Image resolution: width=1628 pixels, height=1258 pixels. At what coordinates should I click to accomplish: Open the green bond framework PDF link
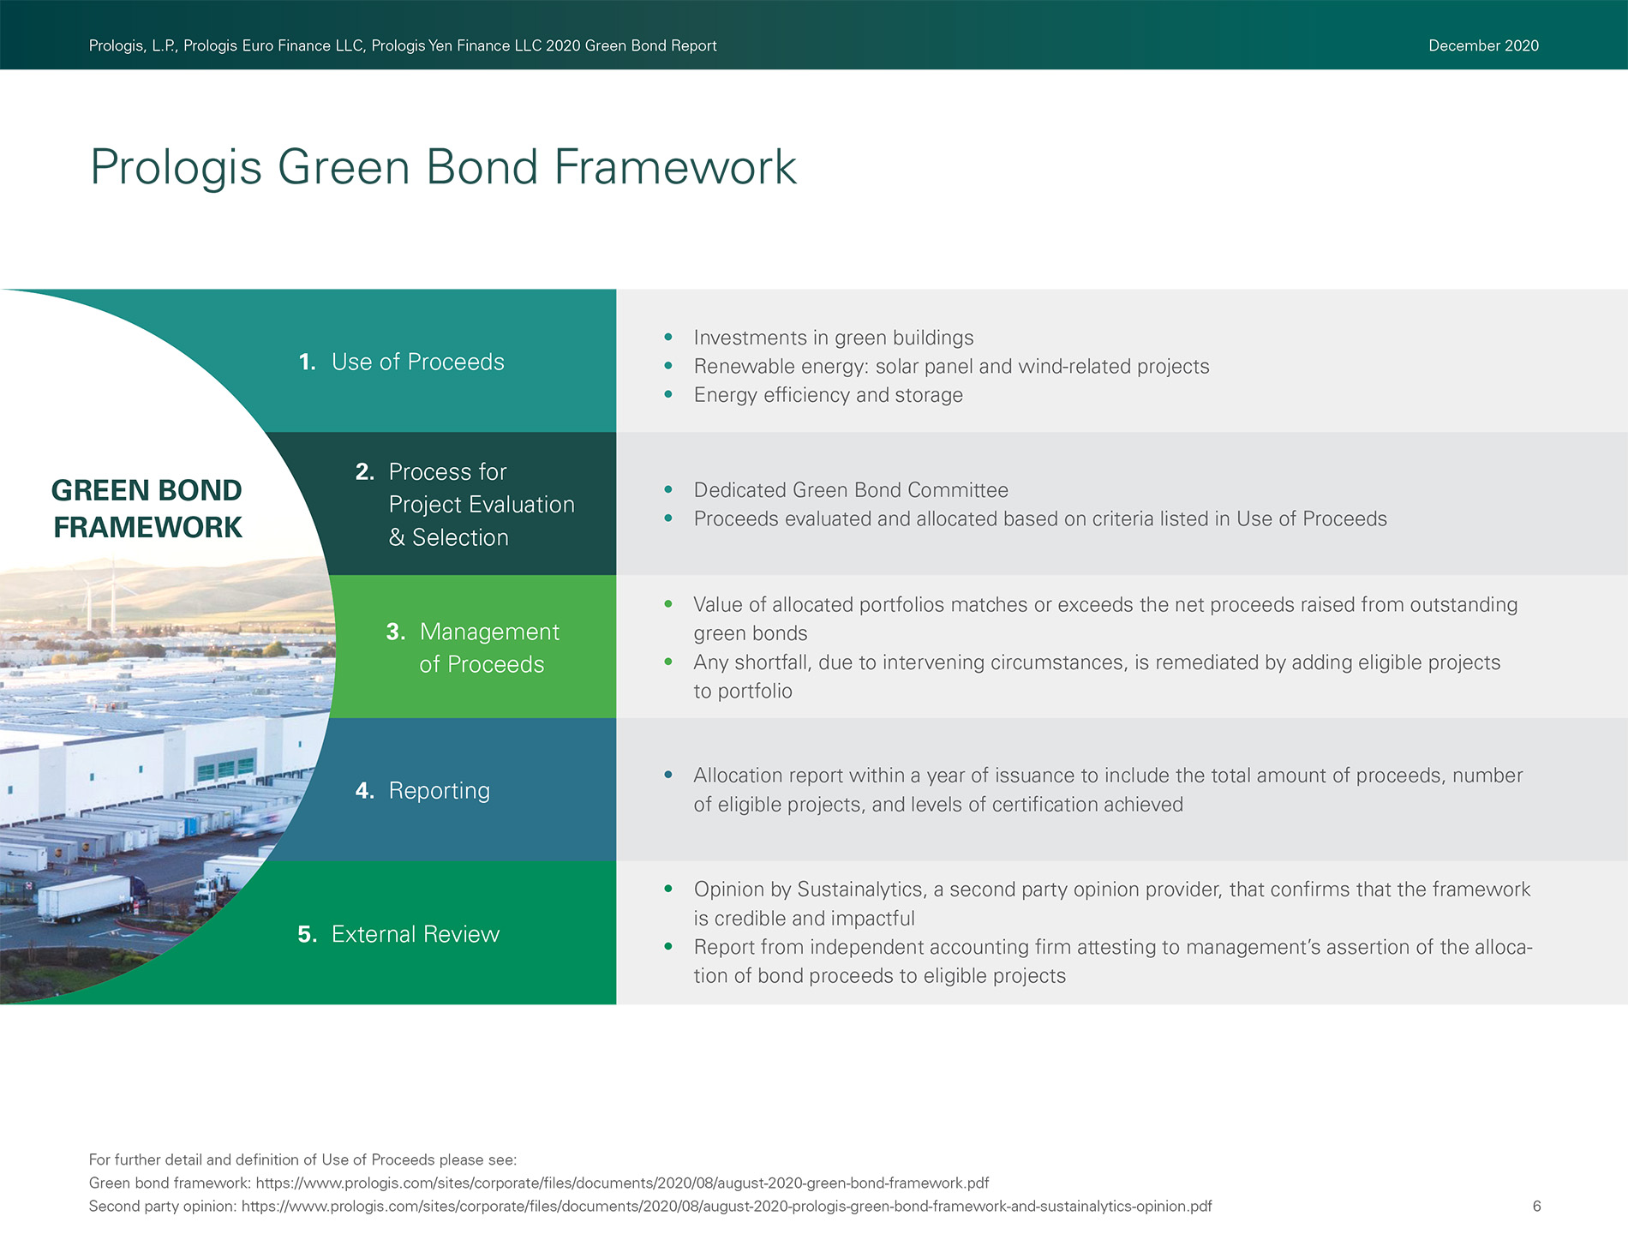pyautogui.click(x=622, y=1183)
